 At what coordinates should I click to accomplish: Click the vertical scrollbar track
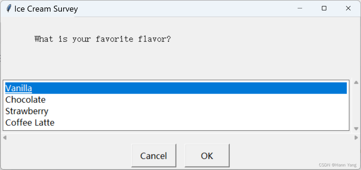tap(356, 106)
